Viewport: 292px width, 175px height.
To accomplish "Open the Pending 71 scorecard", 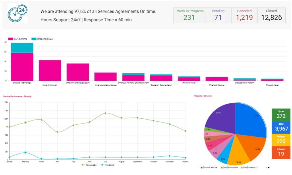I will [x=218, y=15].
